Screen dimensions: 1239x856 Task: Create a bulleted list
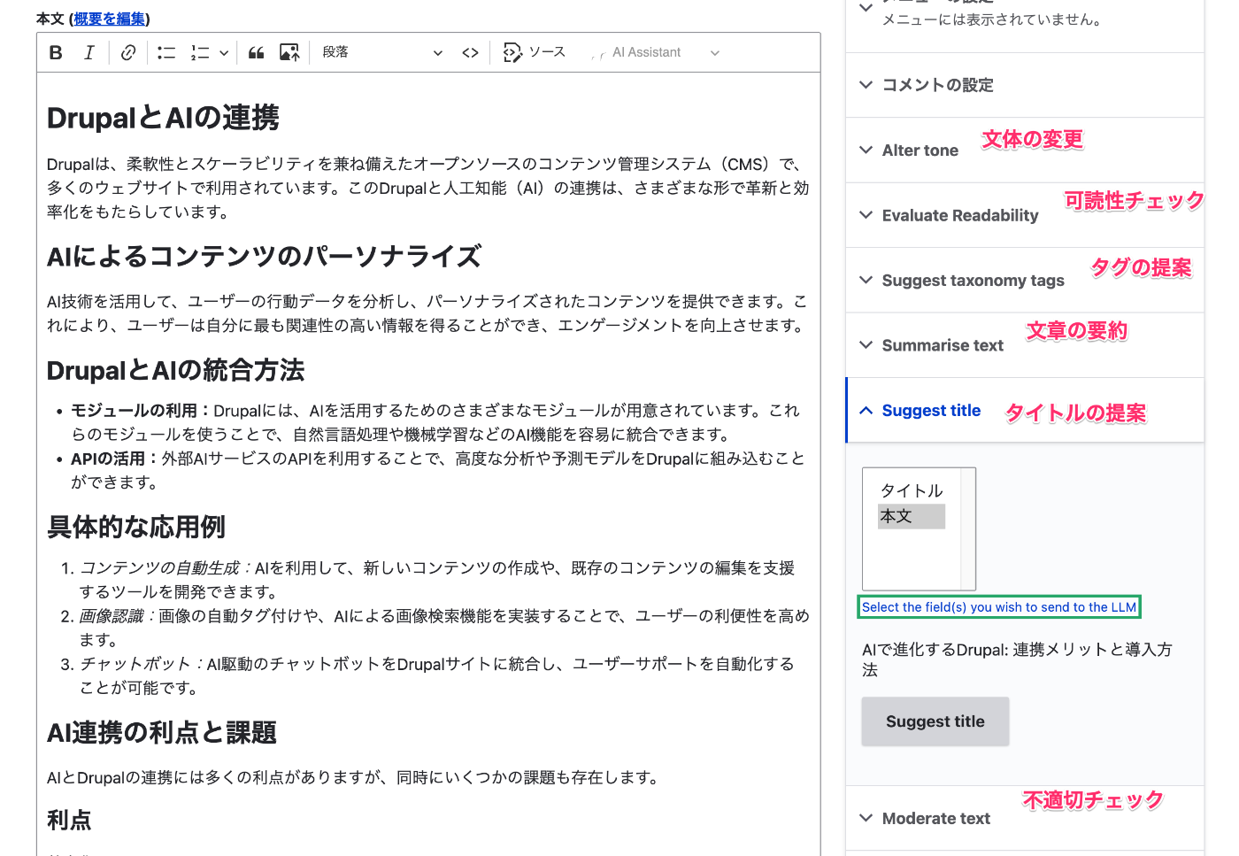[x=165, y=52]
